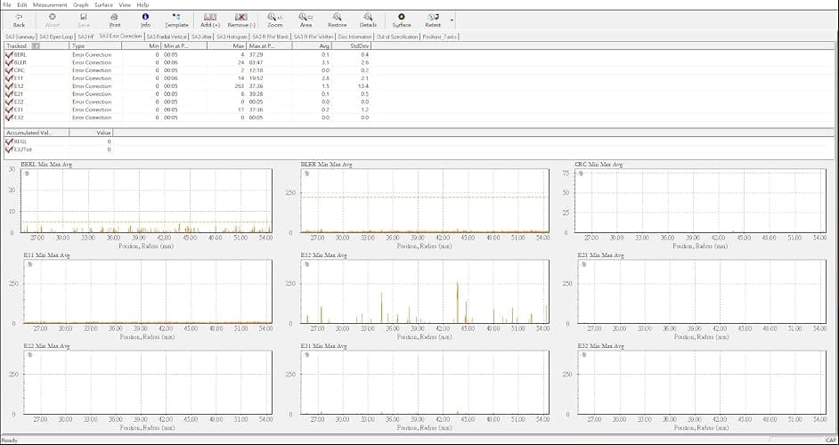Switch to the SA3 Histogram tab
The height and width of the screenshot is (445, 839).
point(232,36)
